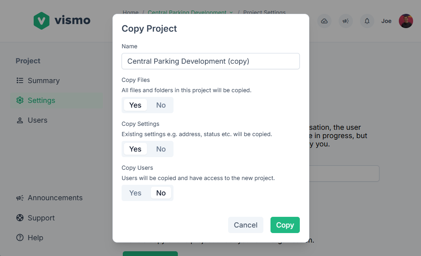Open the notifications bell icon
Image resolution: width=421 pixels, height=256 pixels.
[x=367, y=21]
